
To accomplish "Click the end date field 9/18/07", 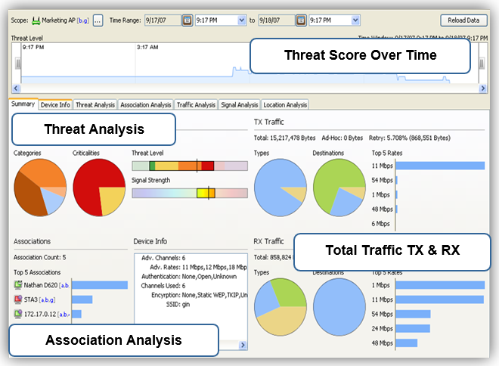I will (x=277, y=20).
